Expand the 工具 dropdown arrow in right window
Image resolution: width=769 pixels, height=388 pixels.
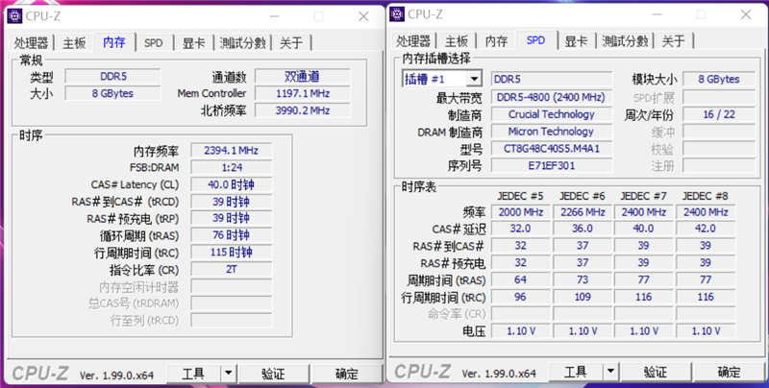tap(610, 372)
